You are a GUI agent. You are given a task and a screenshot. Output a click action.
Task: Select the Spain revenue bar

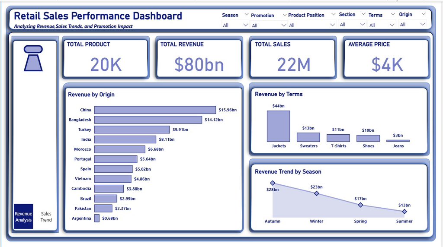click(113, 169)
